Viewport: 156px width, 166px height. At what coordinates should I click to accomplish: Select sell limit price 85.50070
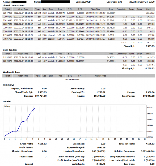60,13
